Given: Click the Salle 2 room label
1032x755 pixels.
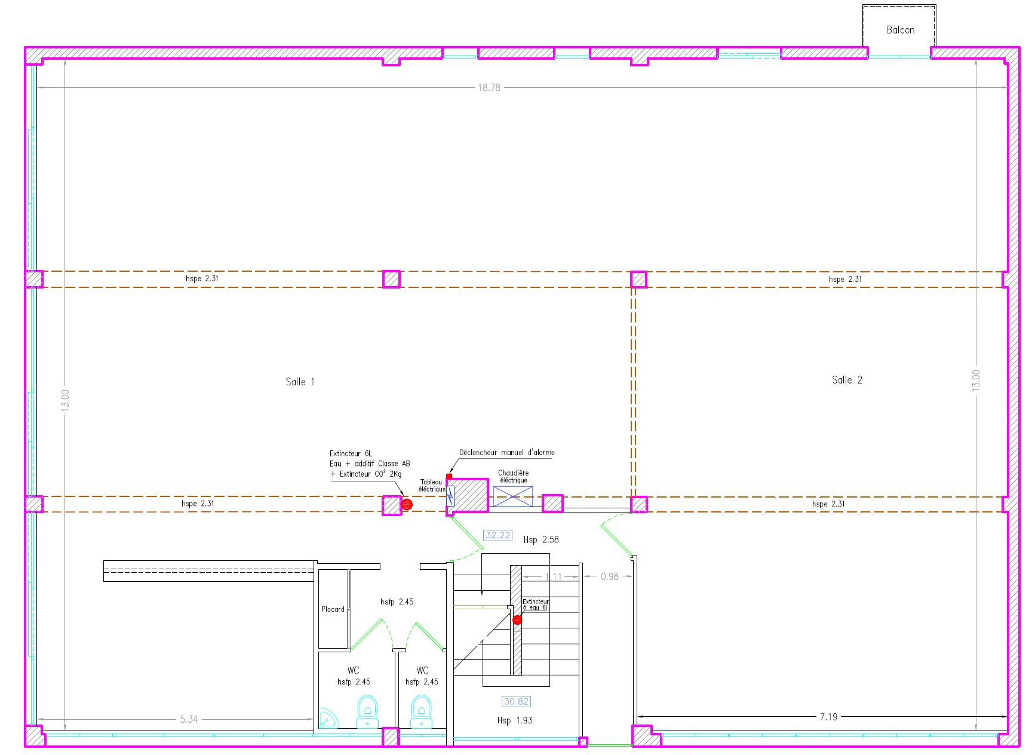Looking at the screenshot, I should (847, 380).
